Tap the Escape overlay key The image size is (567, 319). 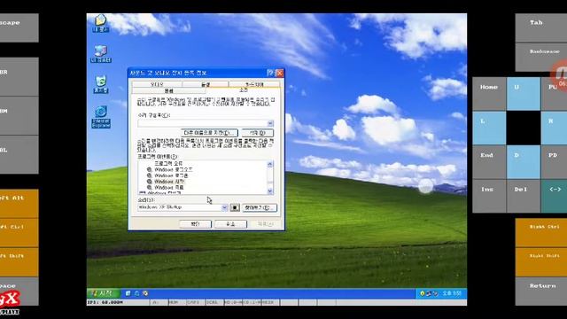19,27
